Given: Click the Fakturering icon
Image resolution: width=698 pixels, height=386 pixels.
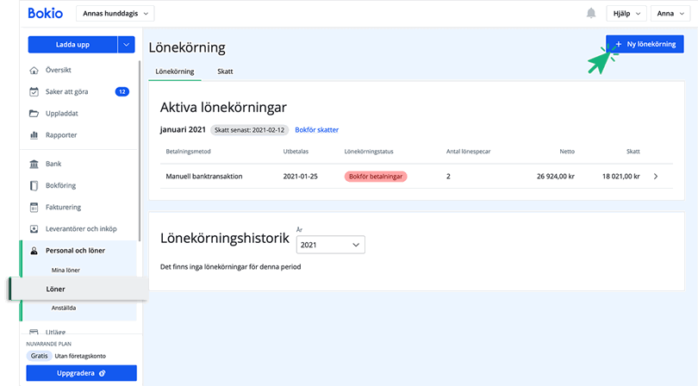Looking at the screenshot, I should [x=34, y=207].
